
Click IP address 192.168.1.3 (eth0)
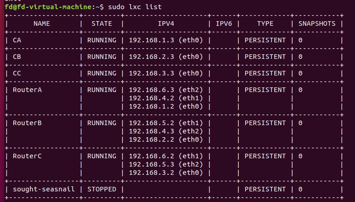tap(166, 40)
